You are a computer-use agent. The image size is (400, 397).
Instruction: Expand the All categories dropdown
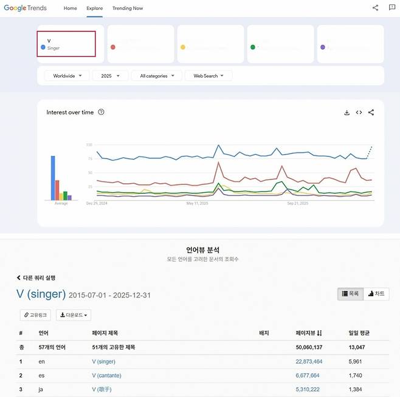click(x=157, y=76)
